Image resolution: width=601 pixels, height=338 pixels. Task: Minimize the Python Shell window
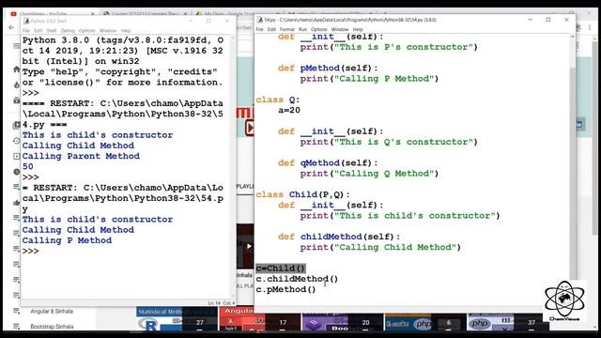[x=191, y=21]
